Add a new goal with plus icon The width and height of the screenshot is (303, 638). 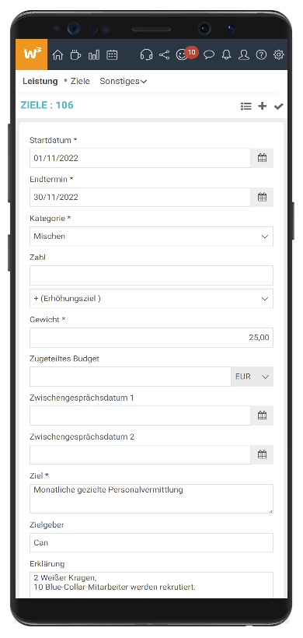coord(263,106)
